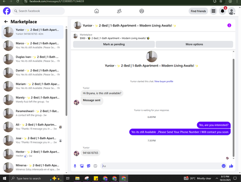Click the voice clip microphone icon

point(75,166)
